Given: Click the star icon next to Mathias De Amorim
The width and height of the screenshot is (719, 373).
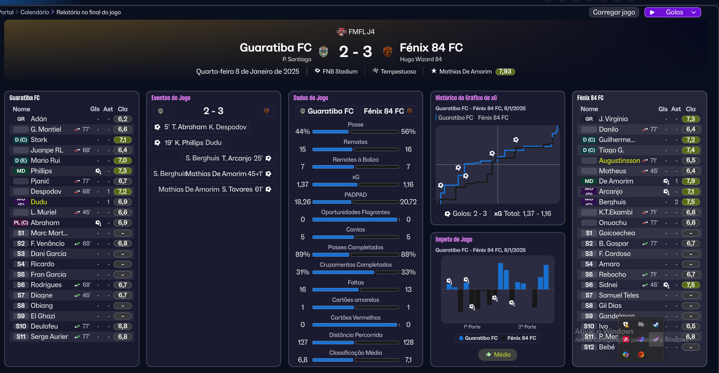Looking at the screenshot, I should click(x=434, y=71).
